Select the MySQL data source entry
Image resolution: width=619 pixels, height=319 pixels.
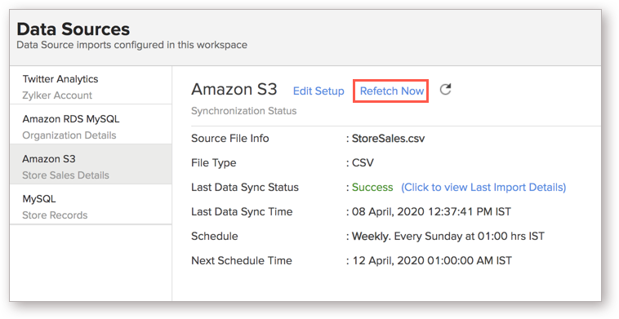tap(91, 205)
